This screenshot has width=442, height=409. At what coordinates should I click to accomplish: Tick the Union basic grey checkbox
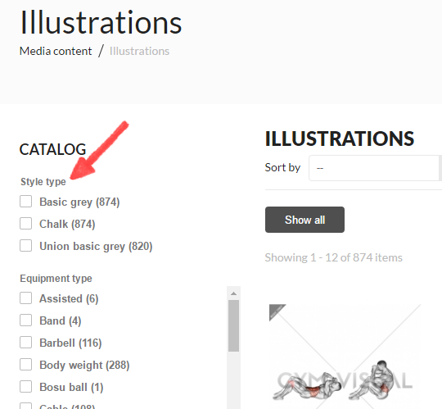25,246
